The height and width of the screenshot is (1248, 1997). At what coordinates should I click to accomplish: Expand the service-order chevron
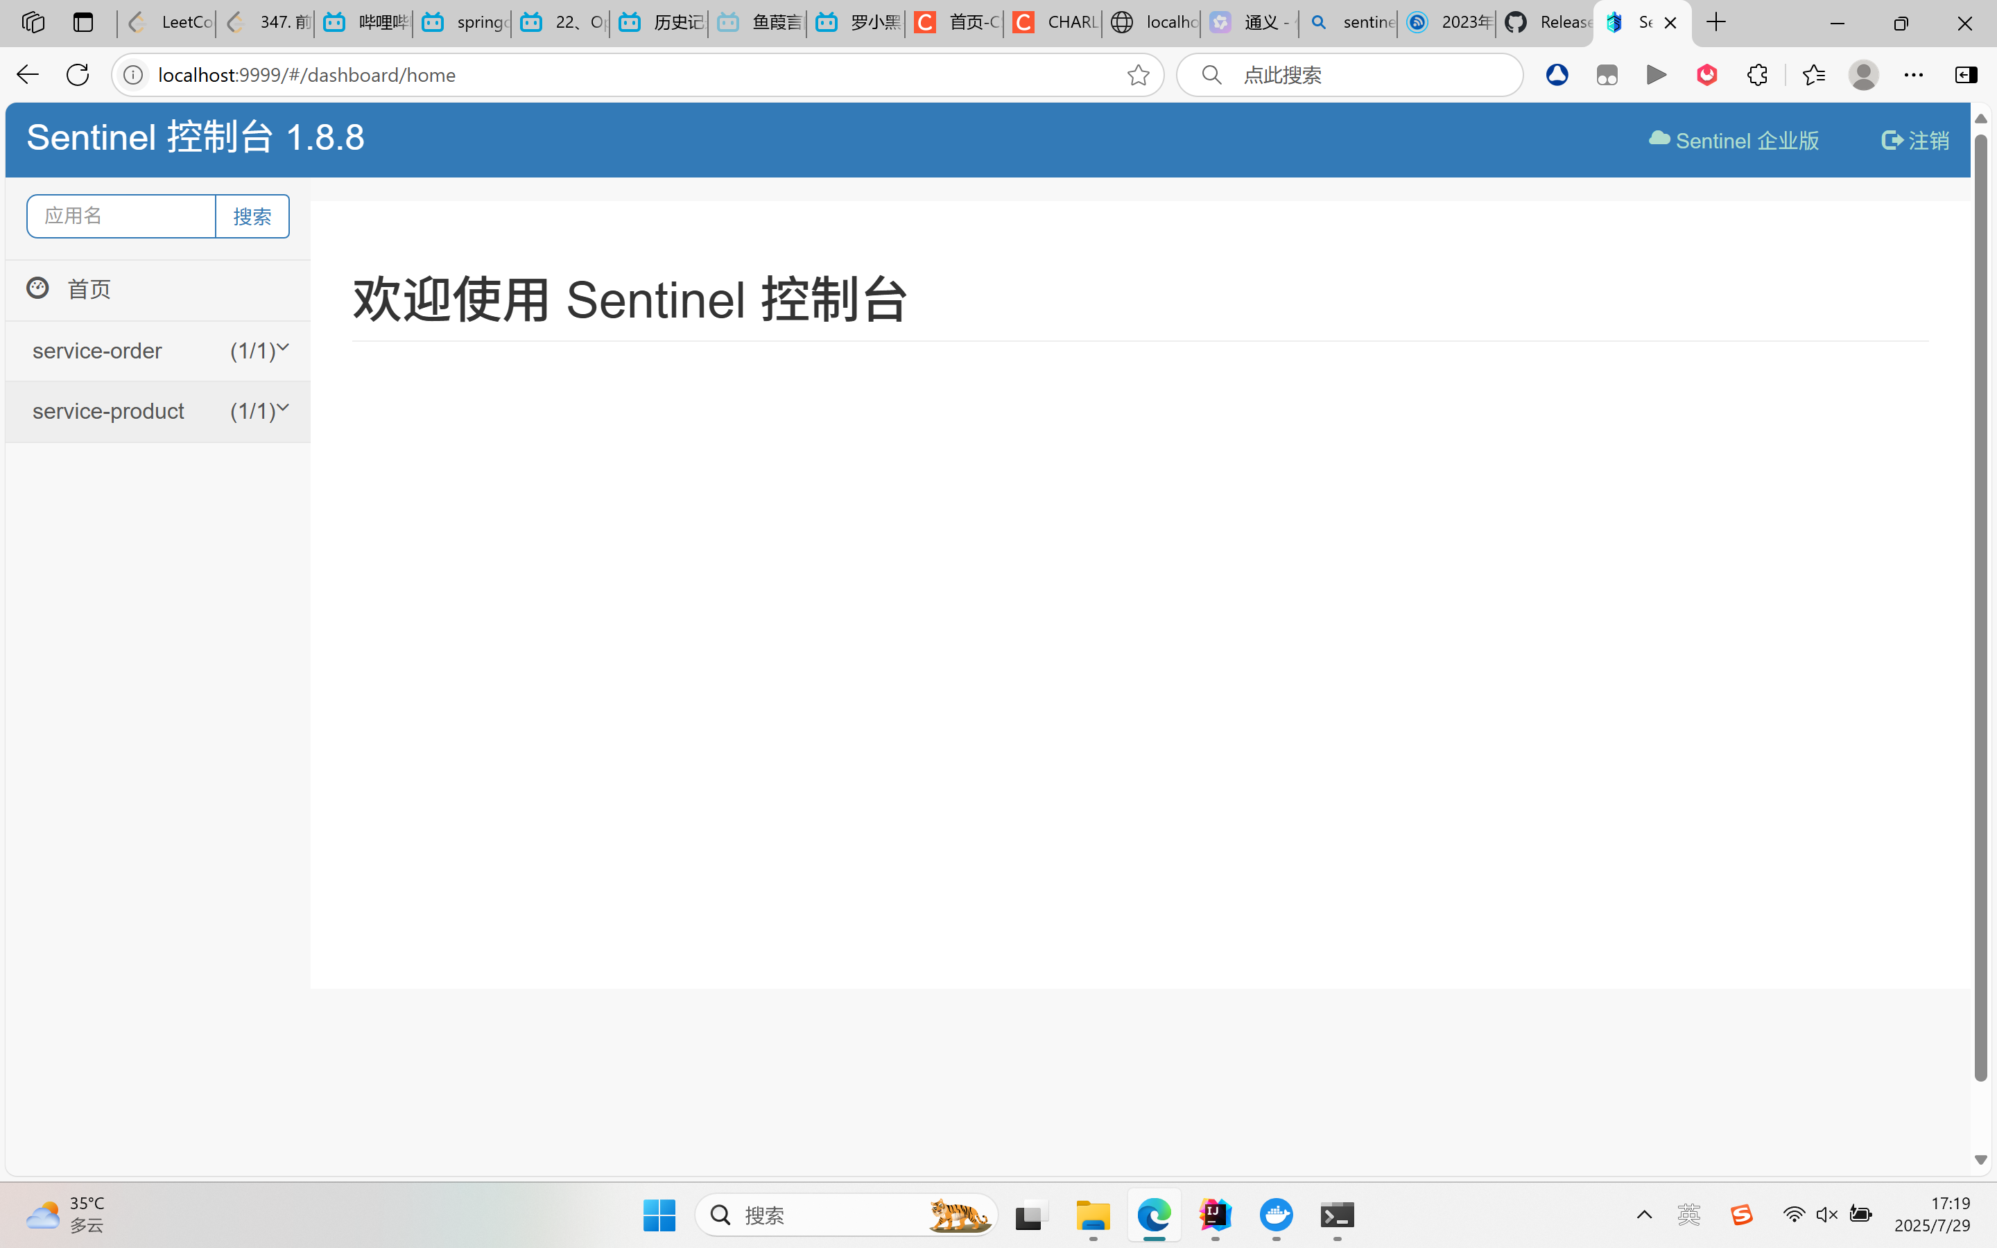pos(283,347)
